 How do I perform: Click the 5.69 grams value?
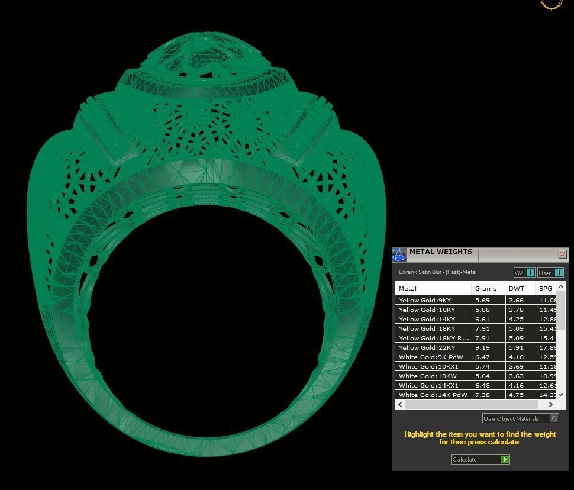pyautogui.click(x=482, y=300)
